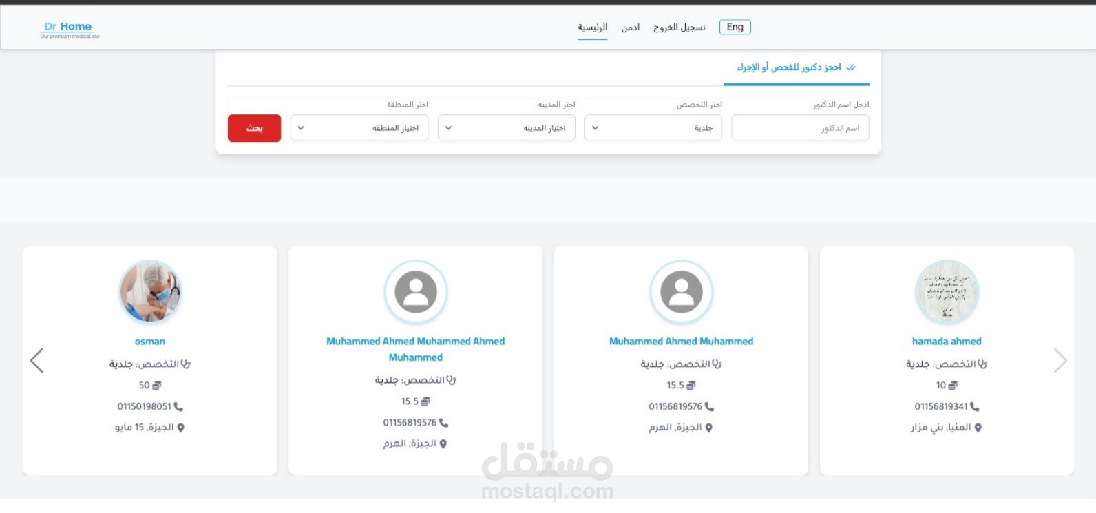
Task: Go to next doctors with right arrow
Action: coord(1060,360)
